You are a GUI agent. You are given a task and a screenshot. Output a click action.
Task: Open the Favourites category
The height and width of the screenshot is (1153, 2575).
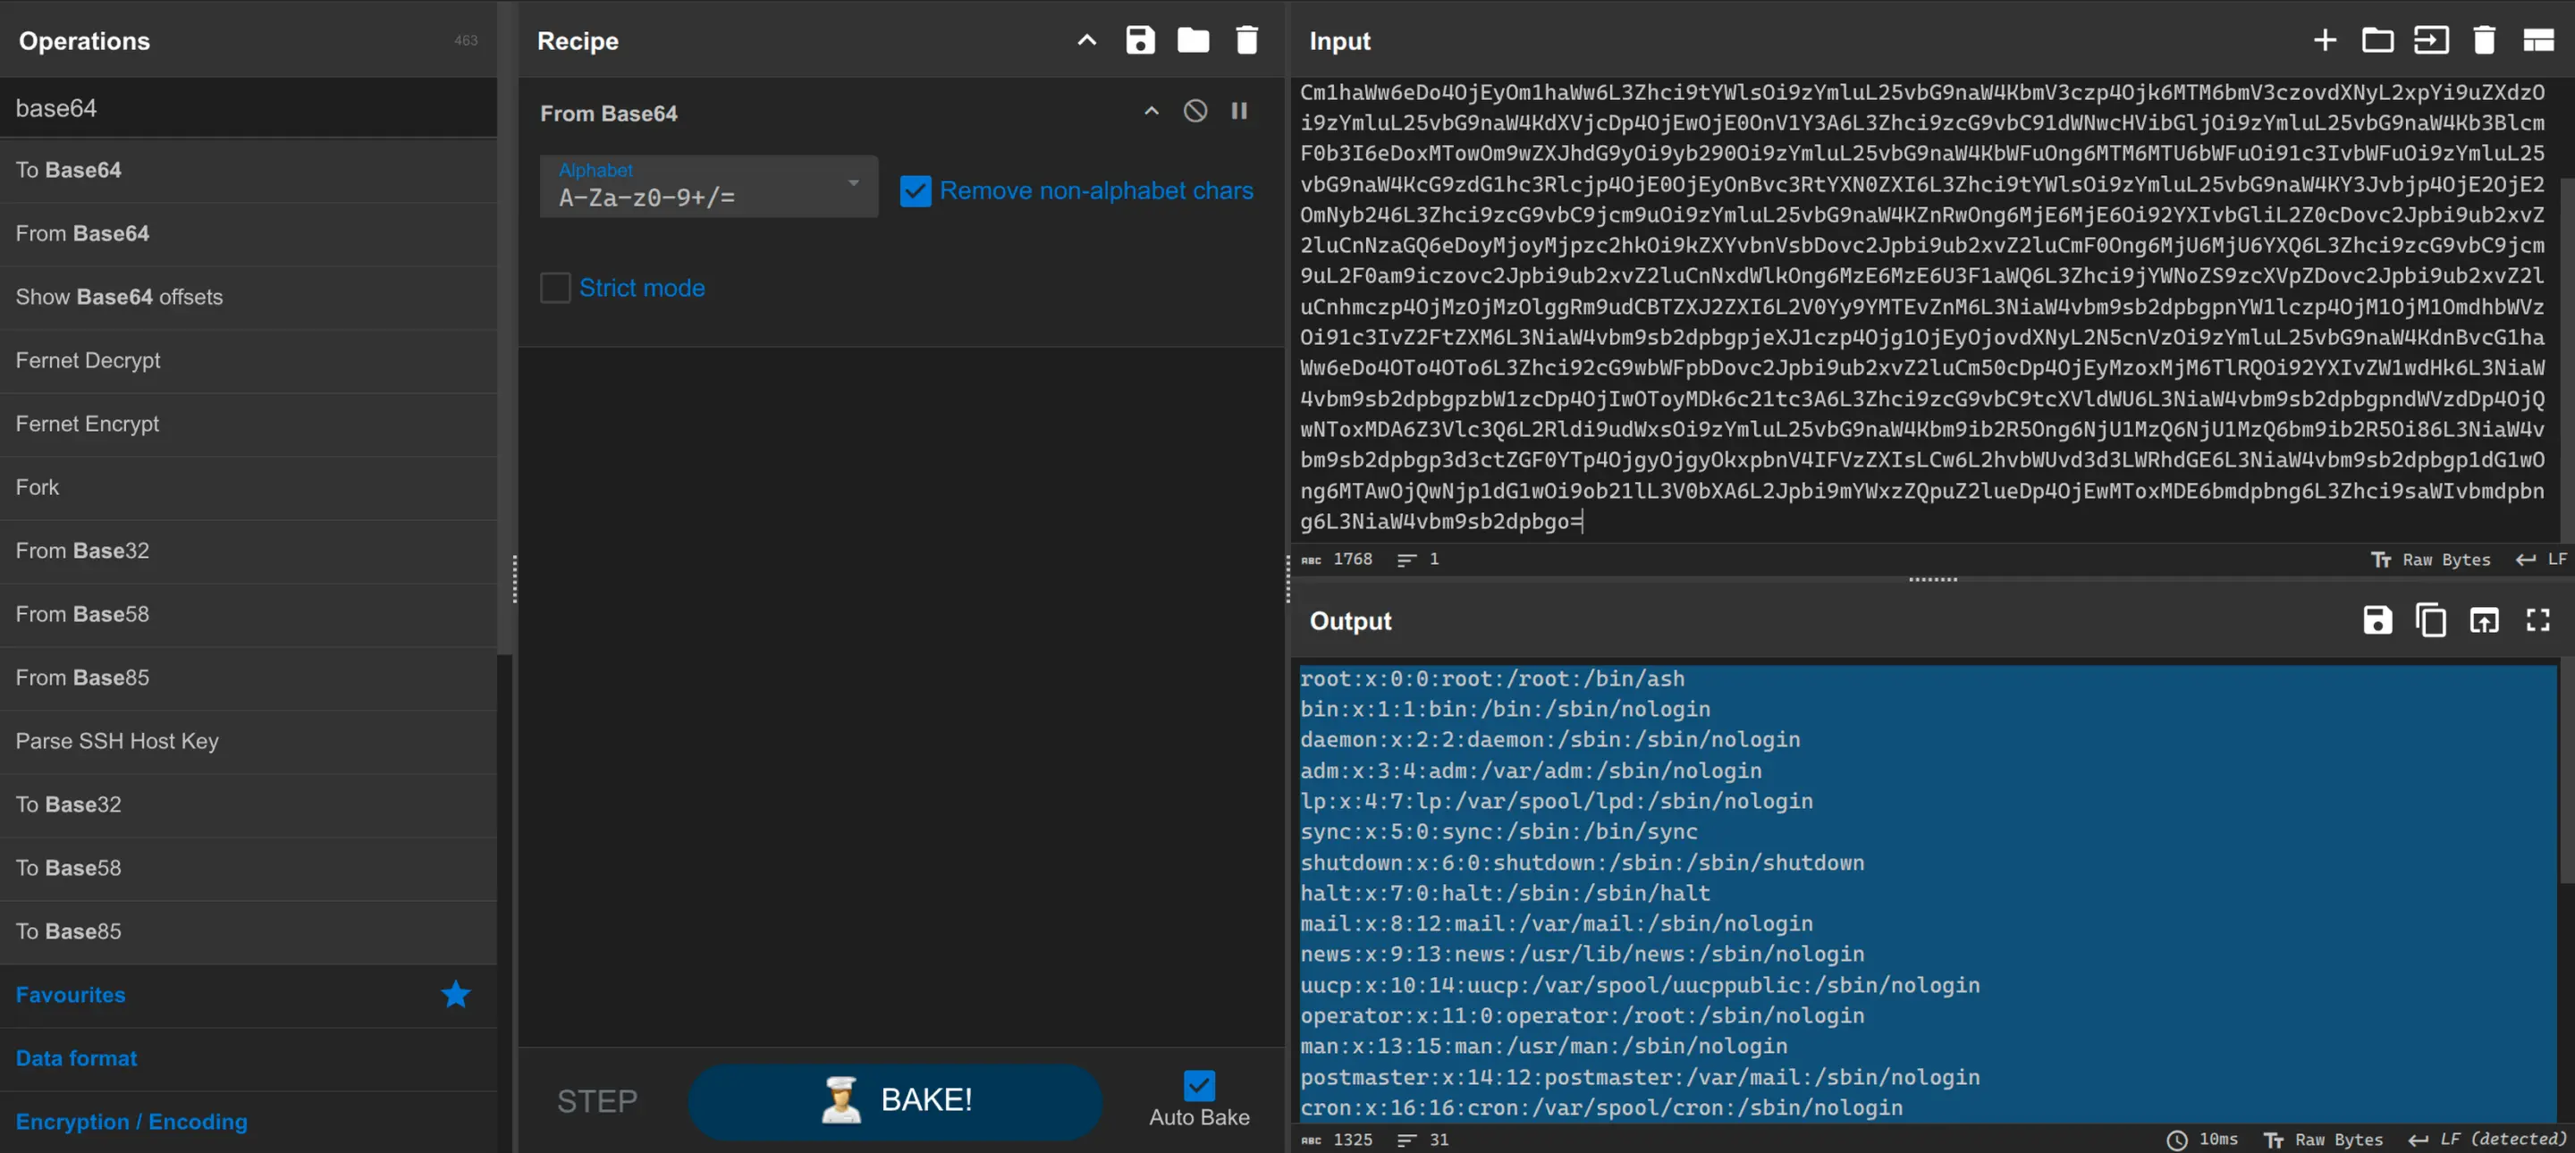[x=71, y=994]
